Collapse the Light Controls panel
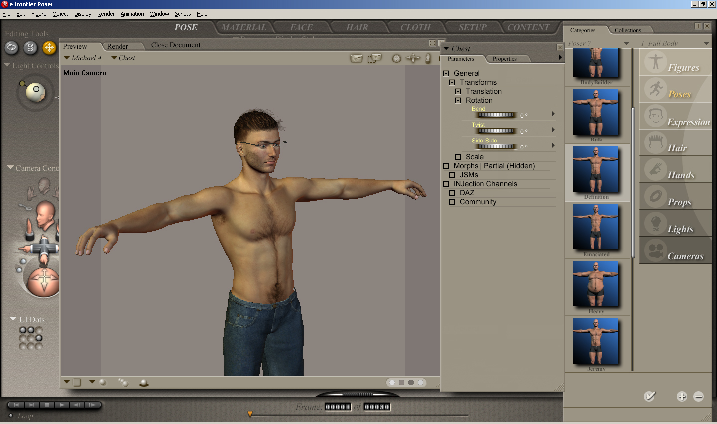717x424 pixels. [x=7, y=65]
